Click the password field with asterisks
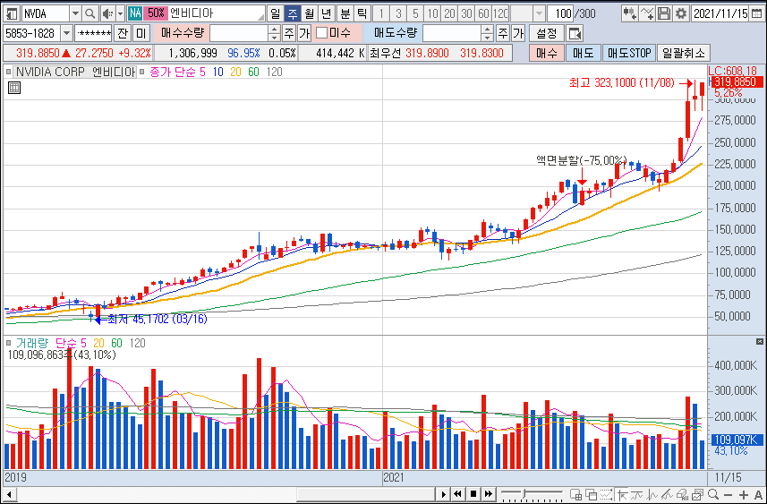767x504 pixels. click(x=93, y=33)
